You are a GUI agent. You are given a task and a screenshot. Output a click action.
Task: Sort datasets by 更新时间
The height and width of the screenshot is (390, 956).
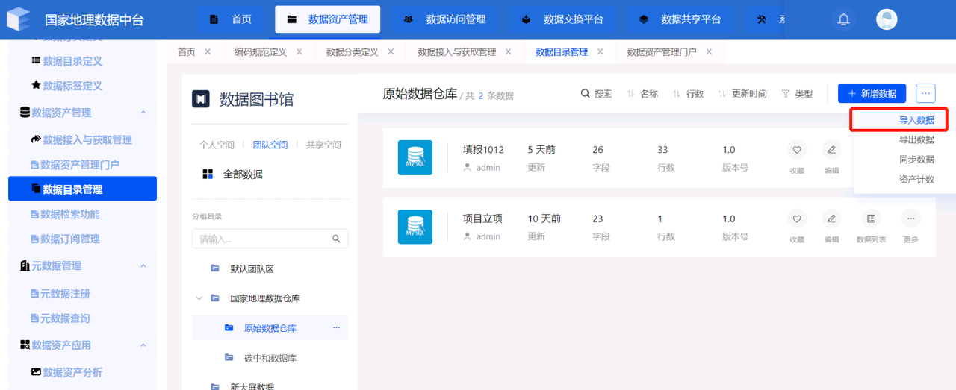point(742,94)
